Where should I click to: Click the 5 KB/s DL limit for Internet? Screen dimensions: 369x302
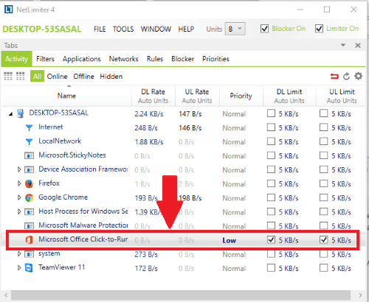[x=289, y=128]
